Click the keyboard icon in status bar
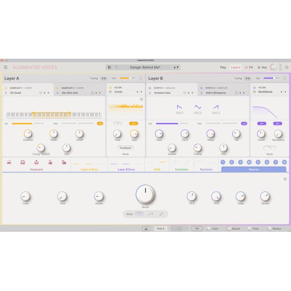 pyautogui.click(x=146, y=228)
